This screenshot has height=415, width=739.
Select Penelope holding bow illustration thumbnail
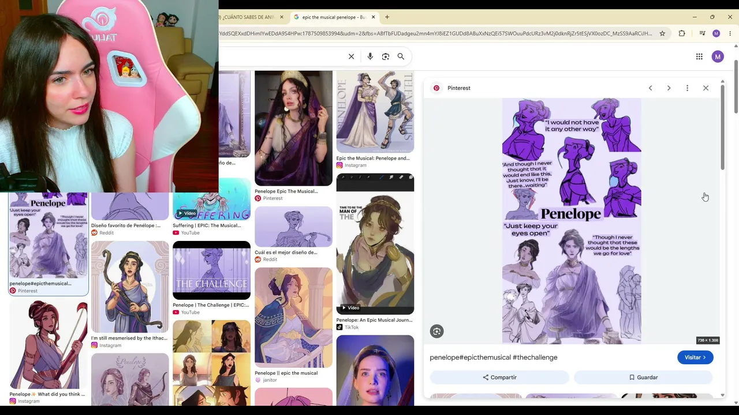130,287
